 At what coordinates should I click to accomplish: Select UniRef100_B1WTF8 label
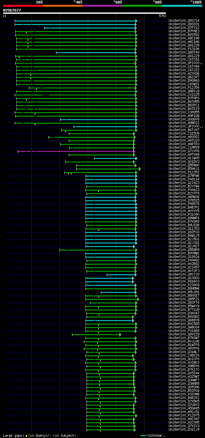pos(184,345)
